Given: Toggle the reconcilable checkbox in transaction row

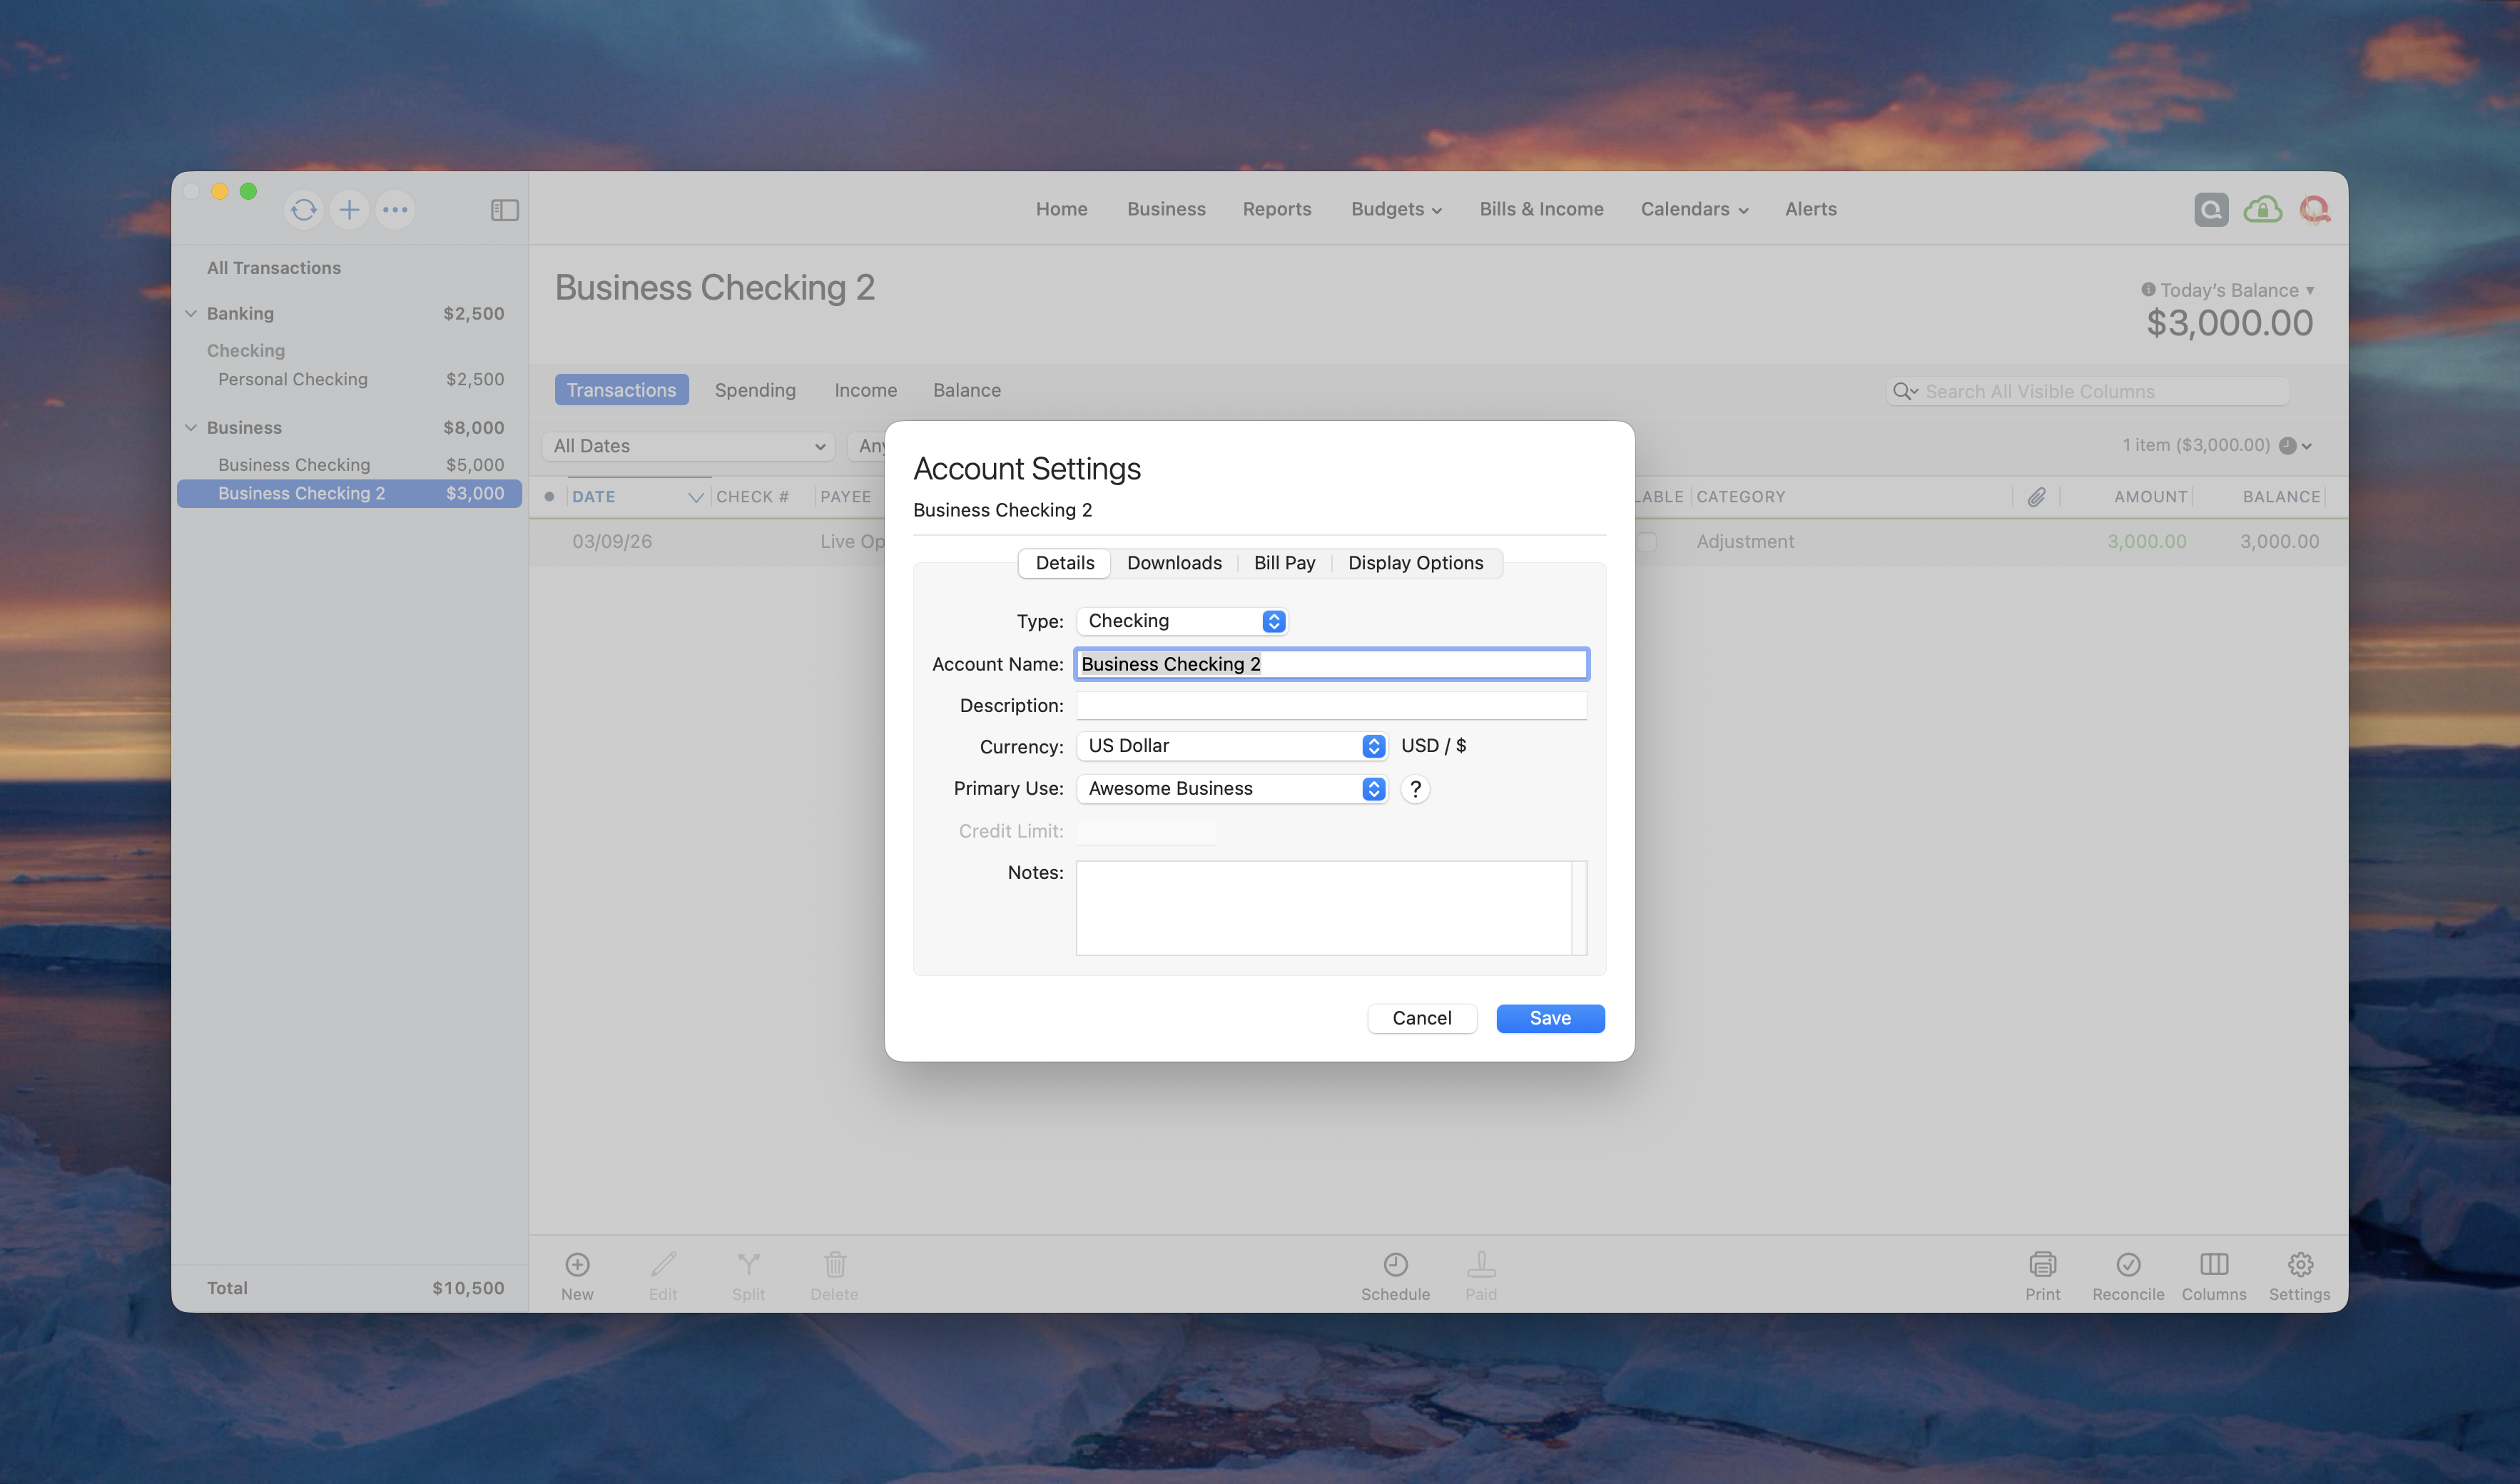Looking at the screenshot, I should [1647, 542].
